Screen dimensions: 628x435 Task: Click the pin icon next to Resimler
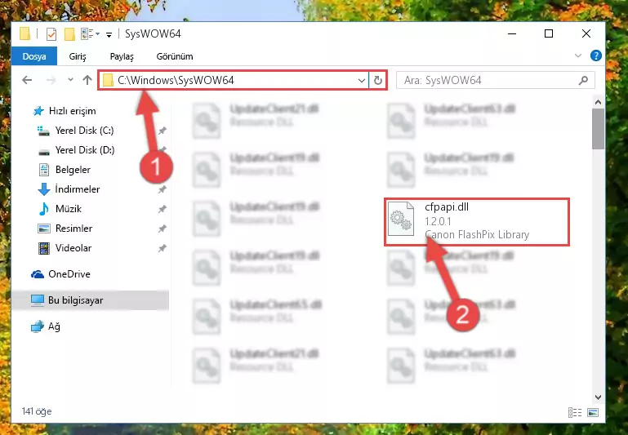pyautogui.click(x=163, y=229)
